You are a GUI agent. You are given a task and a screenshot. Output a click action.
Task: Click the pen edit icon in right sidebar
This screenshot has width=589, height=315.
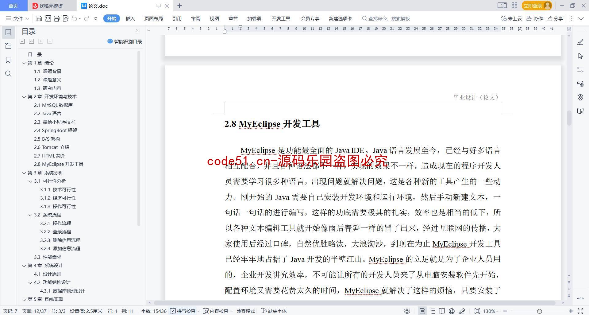click(580, 42)
